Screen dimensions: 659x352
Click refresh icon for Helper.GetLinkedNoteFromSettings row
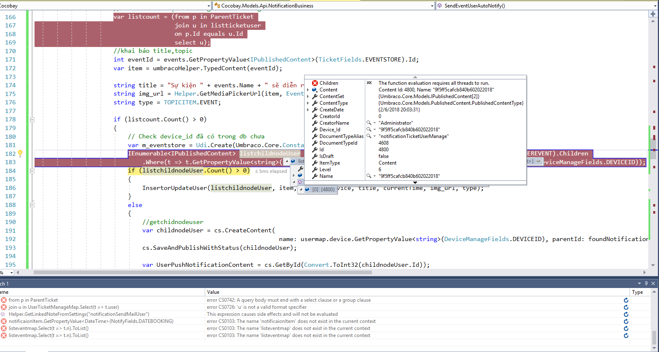[x=626, y=314]
